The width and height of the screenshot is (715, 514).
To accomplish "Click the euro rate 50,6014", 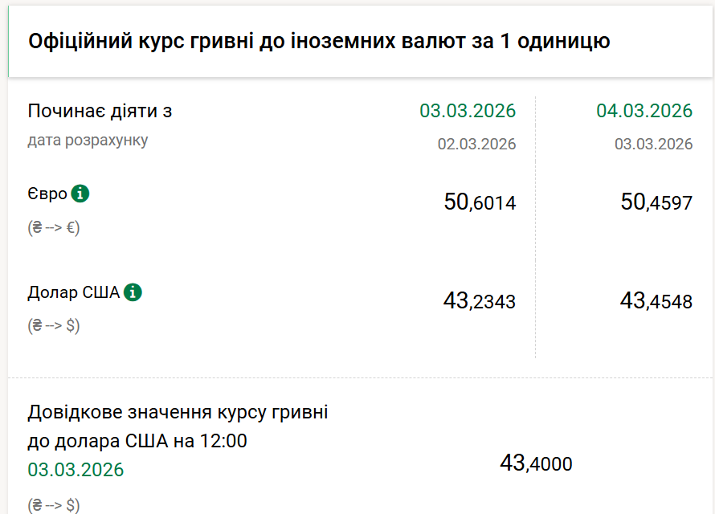I will coord(480,202).
